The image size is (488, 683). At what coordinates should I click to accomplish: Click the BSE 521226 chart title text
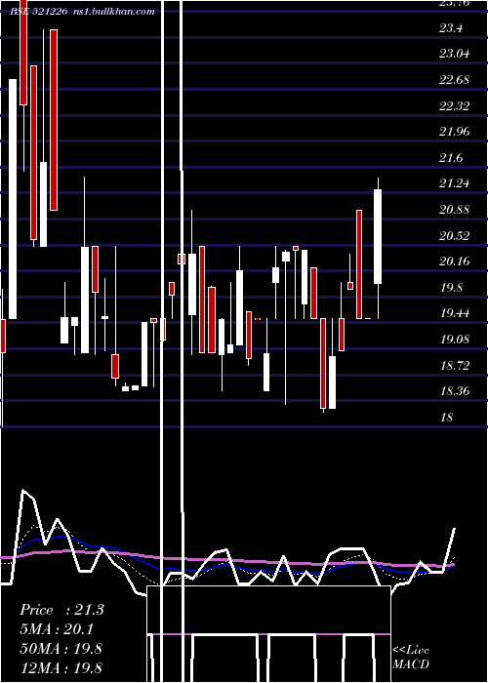82,12
